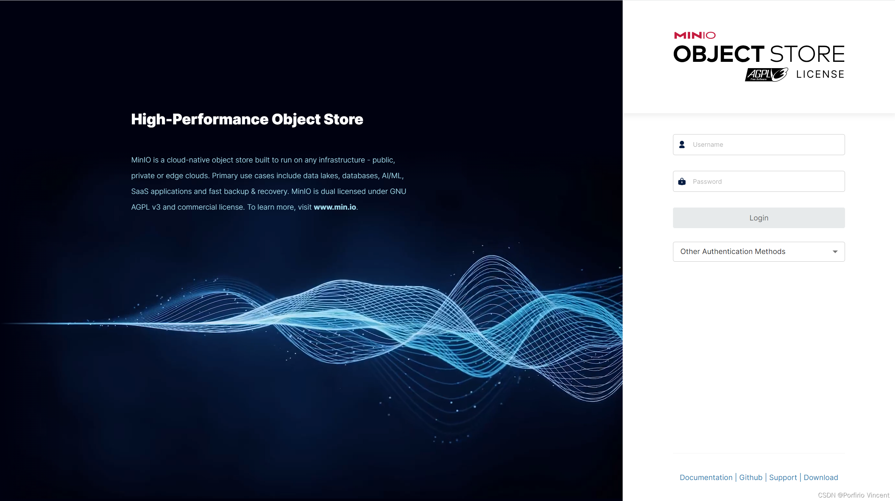Click the Username input field
The image size is (895, 501).
[x=759, y=145]
